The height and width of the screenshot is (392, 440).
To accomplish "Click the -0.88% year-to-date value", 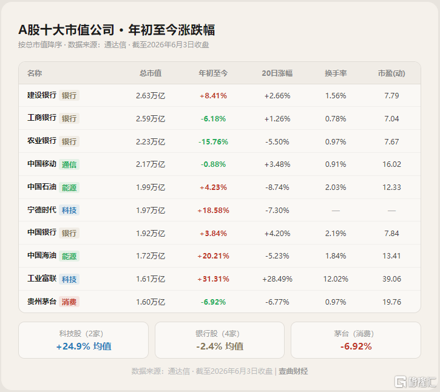I will (213, 164).
